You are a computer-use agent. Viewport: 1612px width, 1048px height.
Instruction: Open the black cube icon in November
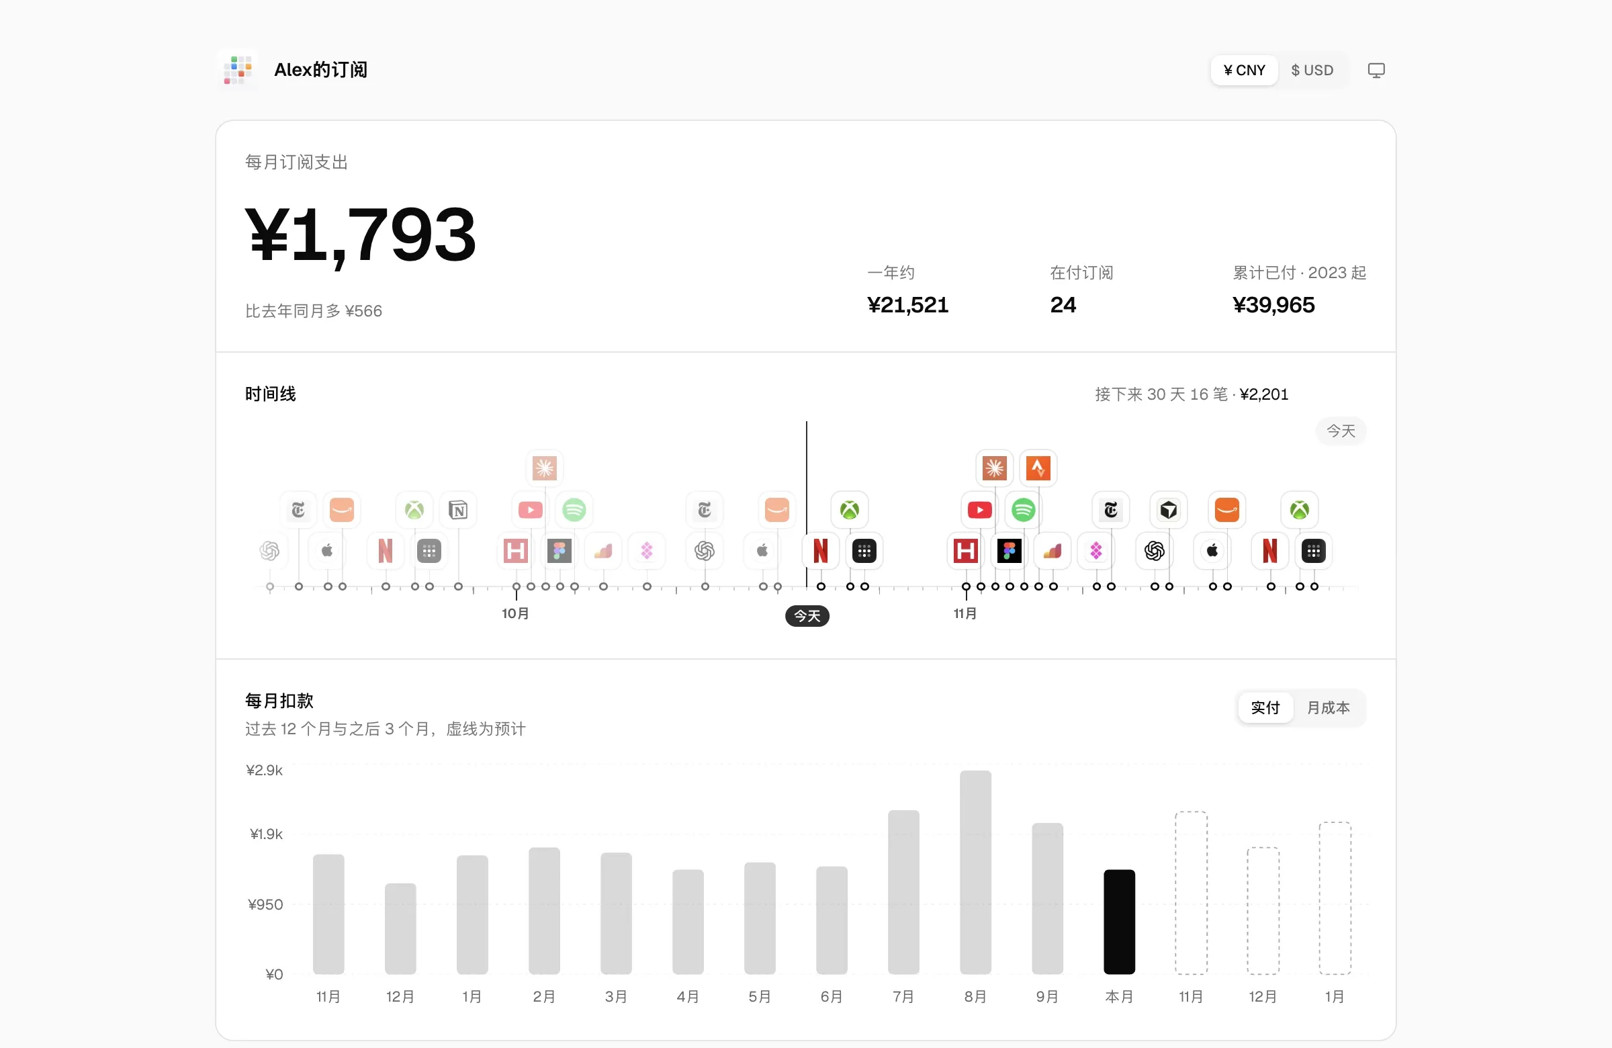click(x=1168, y=509)
